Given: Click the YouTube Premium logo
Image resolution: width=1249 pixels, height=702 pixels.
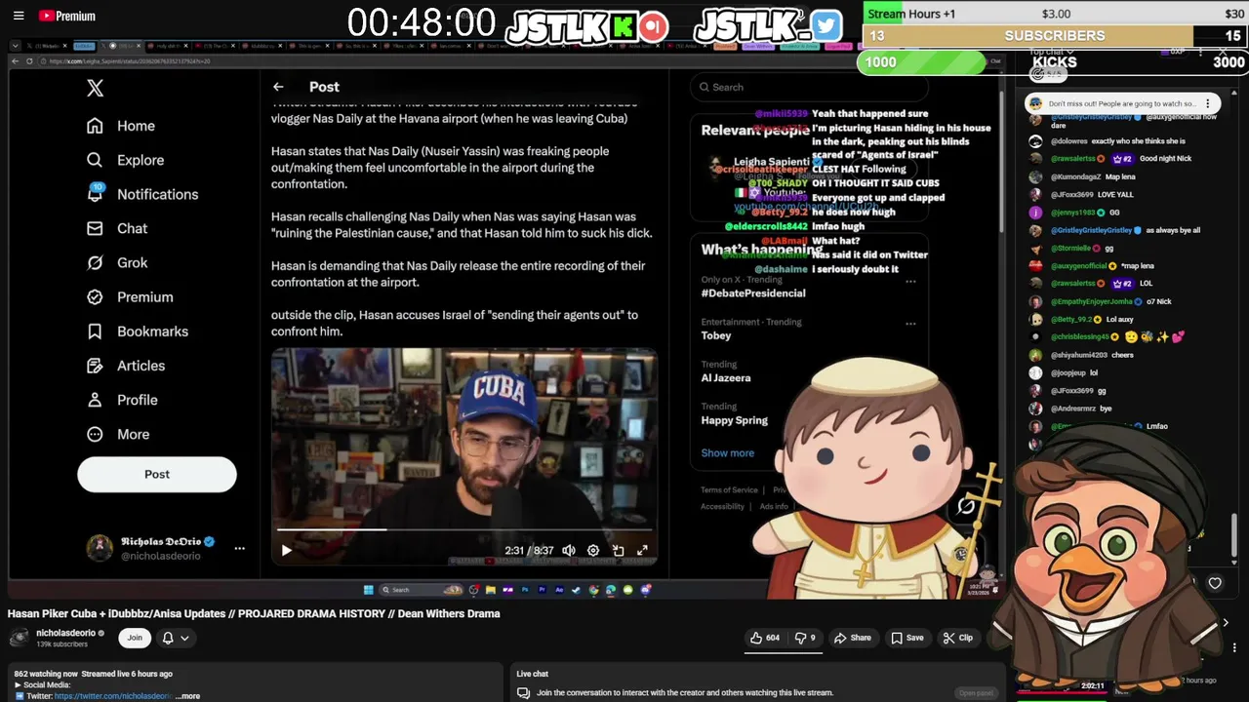Looking at the screenshot, I should click(x=67, y=16).
